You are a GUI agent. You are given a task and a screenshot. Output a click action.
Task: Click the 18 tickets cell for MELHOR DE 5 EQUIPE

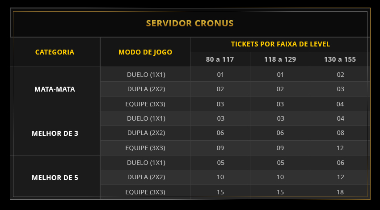(340, 192)
